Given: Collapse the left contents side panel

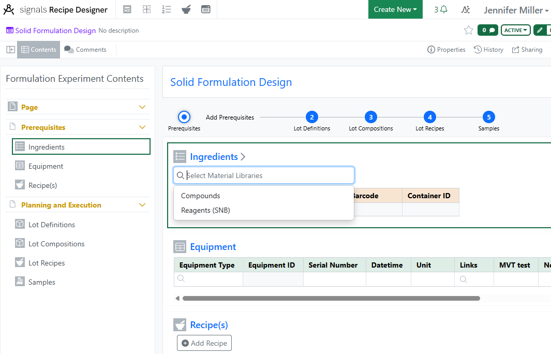Looking at the screenshot, I should [x=10, y=50].
